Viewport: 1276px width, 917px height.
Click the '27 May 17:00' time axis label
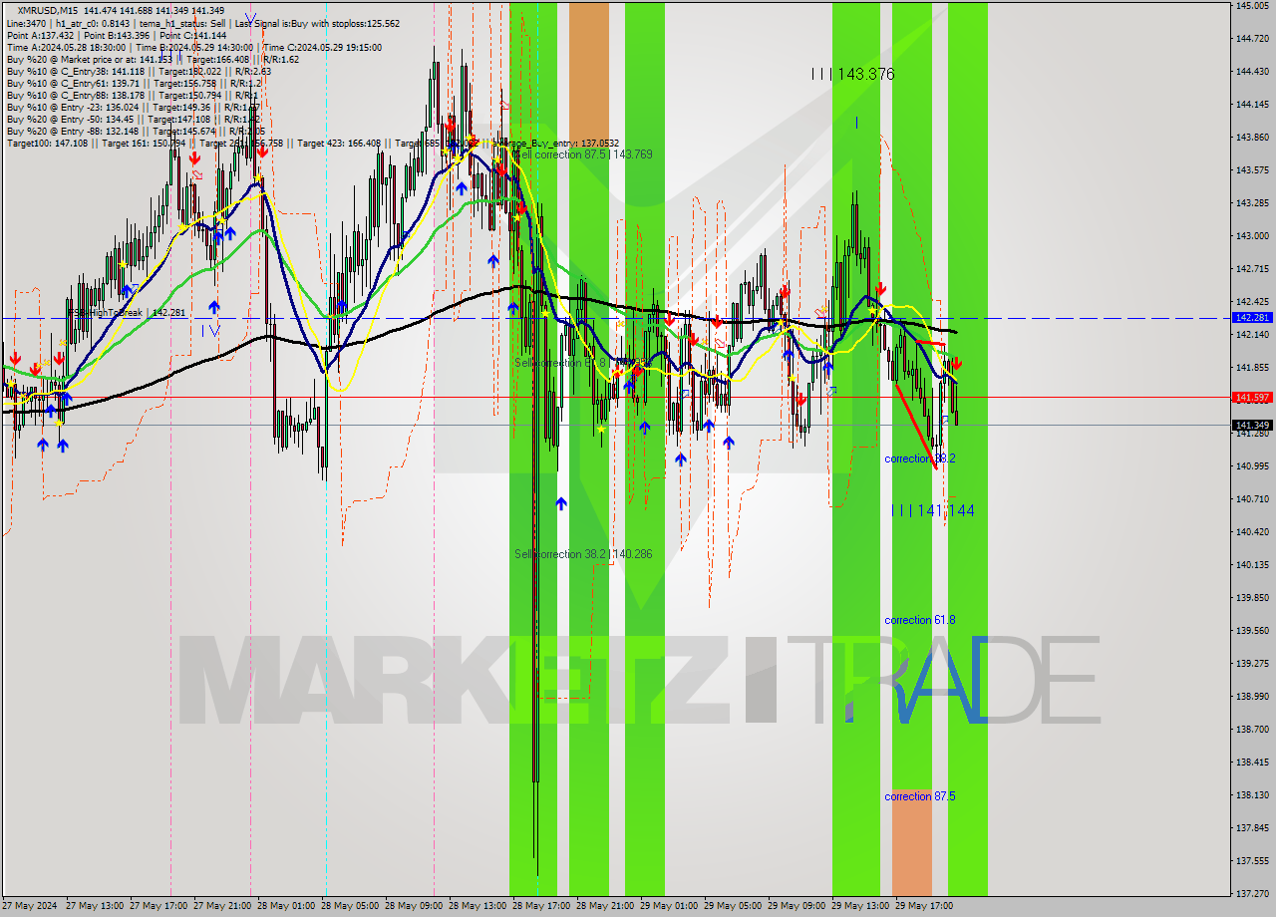pyautogui.click(x=159, y=906)
